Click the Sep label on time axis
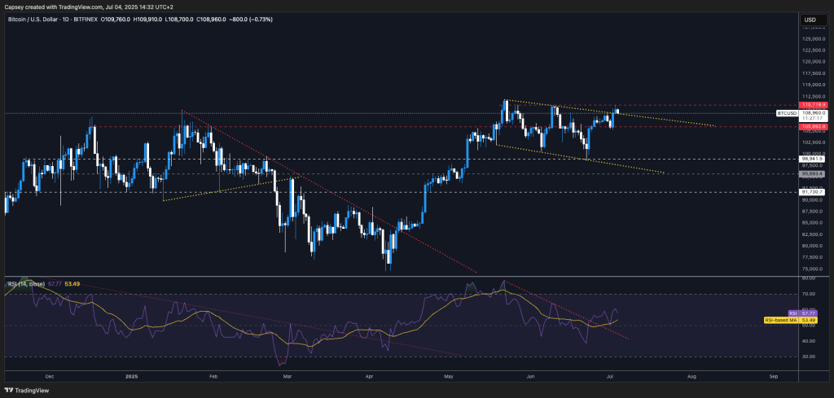The image size is (834, 398). (x=774, y=377)
